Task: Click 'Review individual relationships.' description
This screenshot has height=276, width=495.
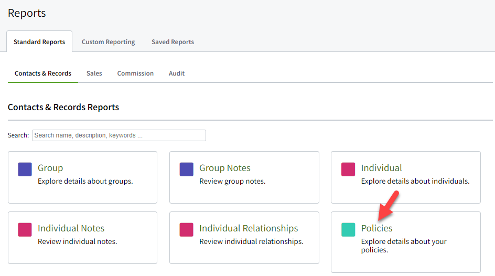Action: click(251, 241)
